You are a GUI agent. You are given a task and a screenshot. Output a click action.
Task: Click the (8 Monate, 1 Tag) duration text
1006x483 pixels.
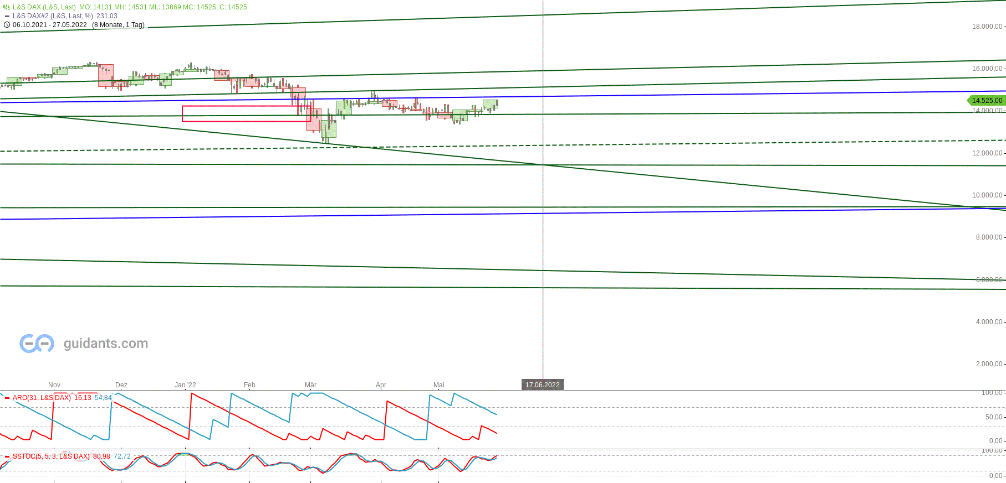coord(118,25)
